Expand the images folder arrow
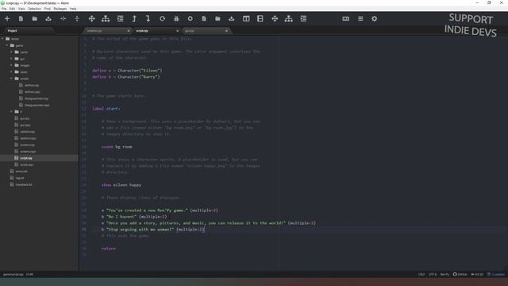Viewport: 508px width, 286px height. point(11,65)
